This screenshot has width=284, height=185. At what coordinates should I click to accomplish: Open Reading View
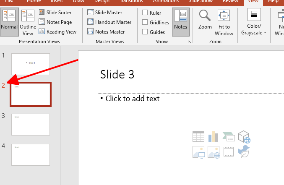pyautogui.click(x=57, y=32)
